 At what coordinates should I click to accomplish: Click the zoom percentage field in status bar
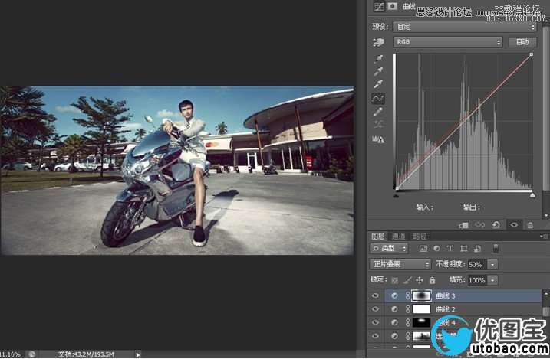10,354
